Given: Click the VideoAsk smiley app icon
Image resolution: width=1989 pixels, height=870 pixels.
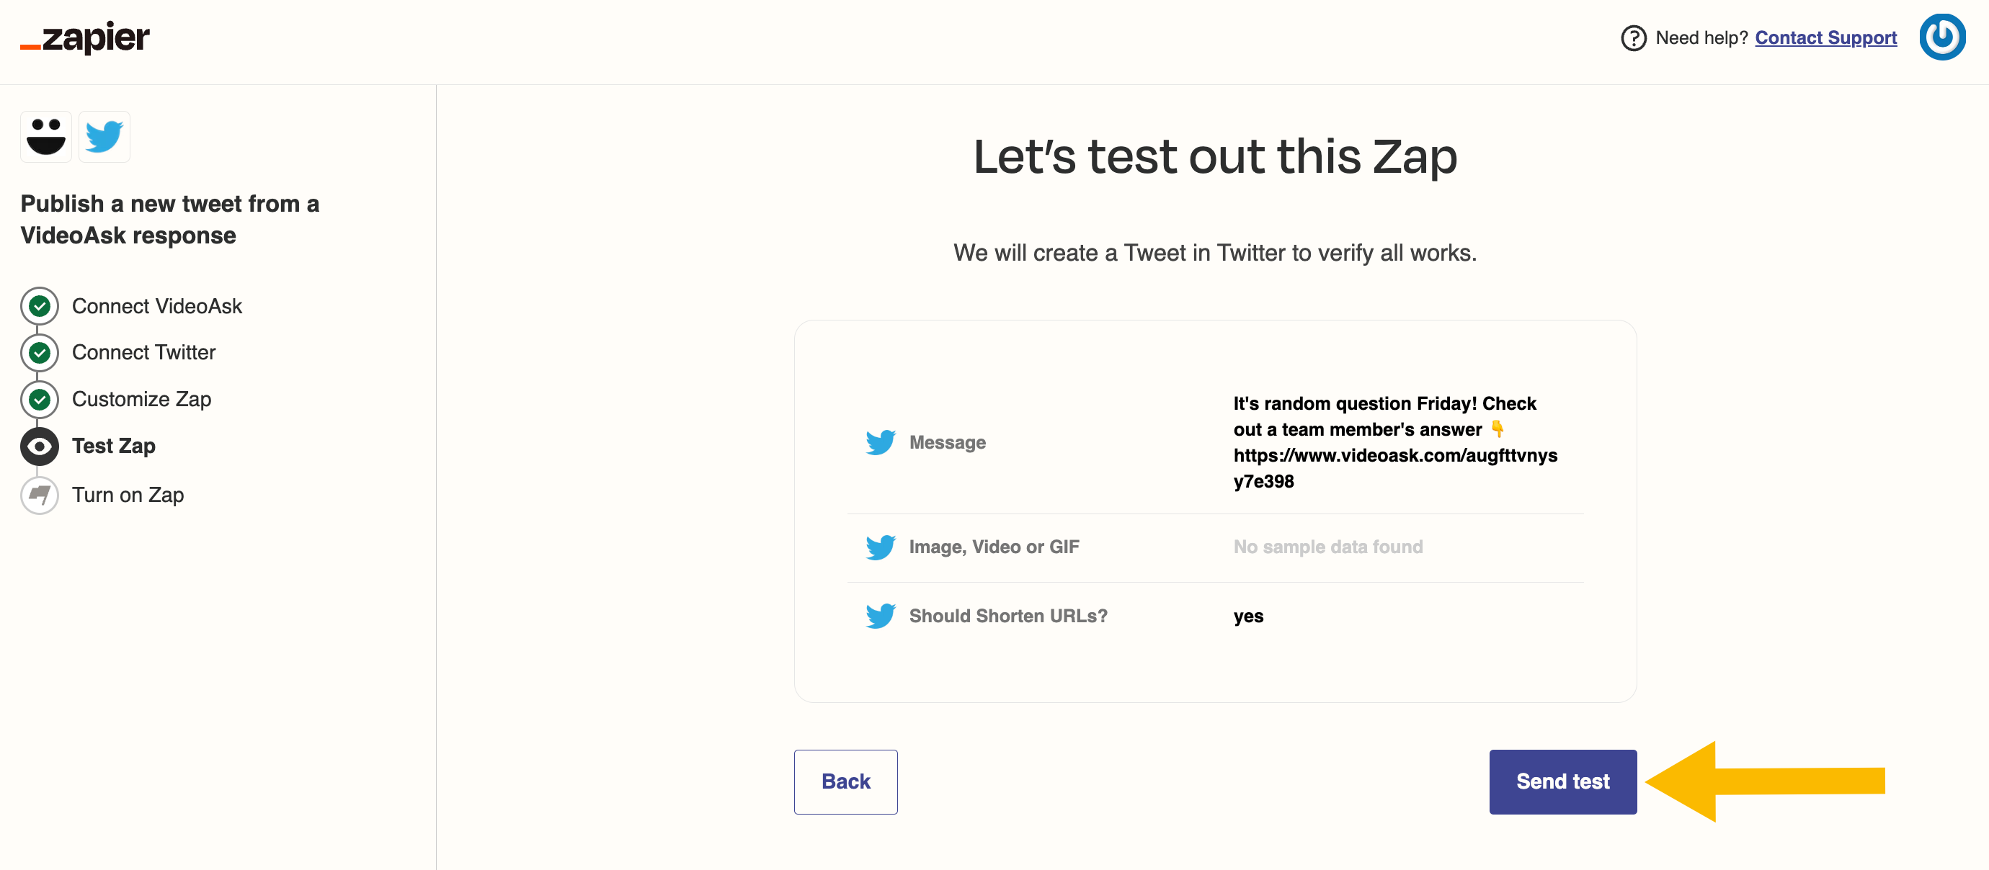Looking at the screenshot, I should (x=46, y=137).
